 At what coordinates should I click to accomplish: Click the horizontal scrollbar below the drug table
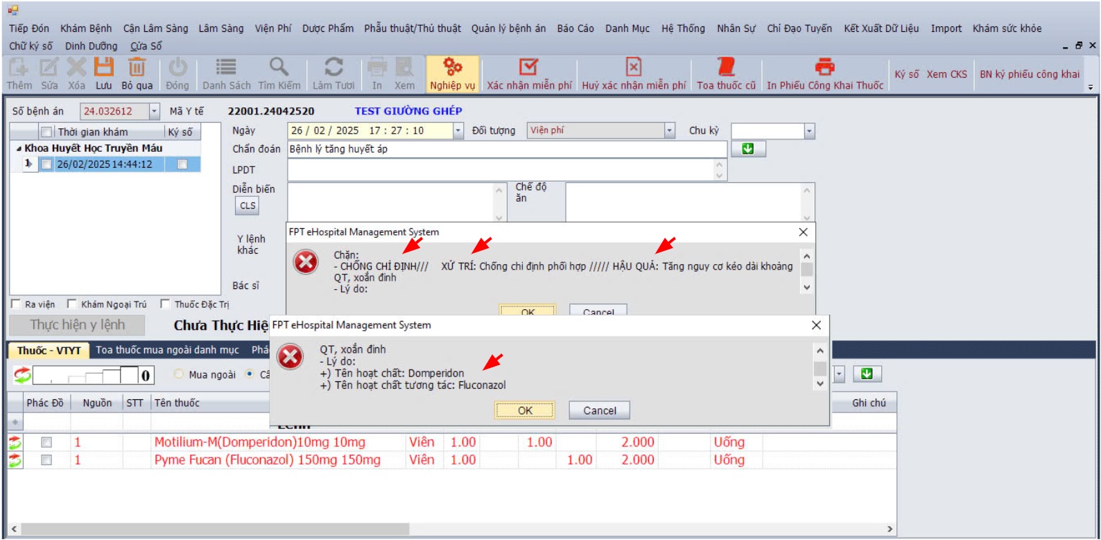(x=451, y=529)
